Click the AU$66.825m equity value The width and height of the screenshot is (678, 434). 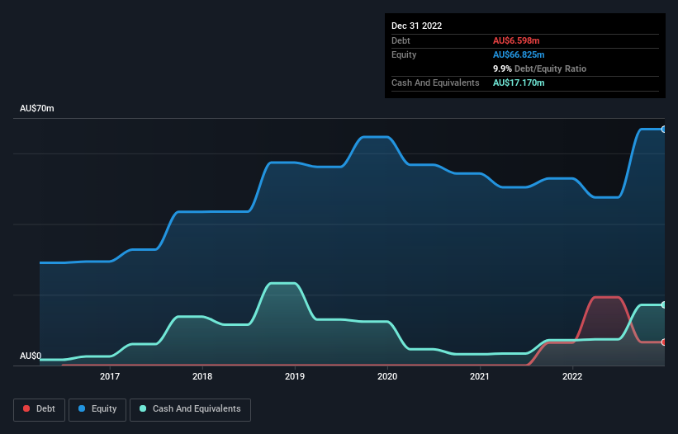[519, 54]
